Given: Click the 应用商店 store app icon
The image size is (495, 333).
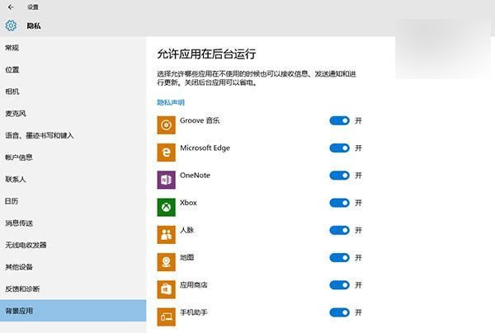Looking at the screenshot, I should point(166,289).
